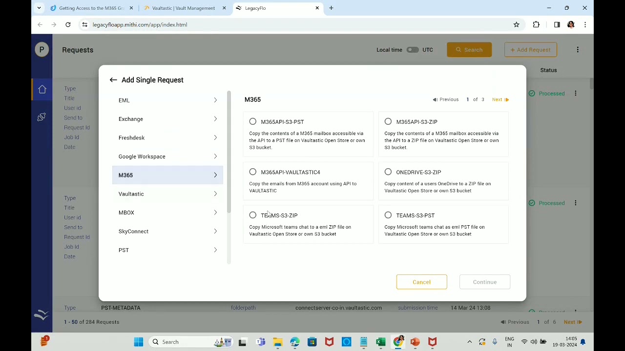Go to Next page of requests list
This screenshot has width=625, height=351.
(x=573, y=322)
